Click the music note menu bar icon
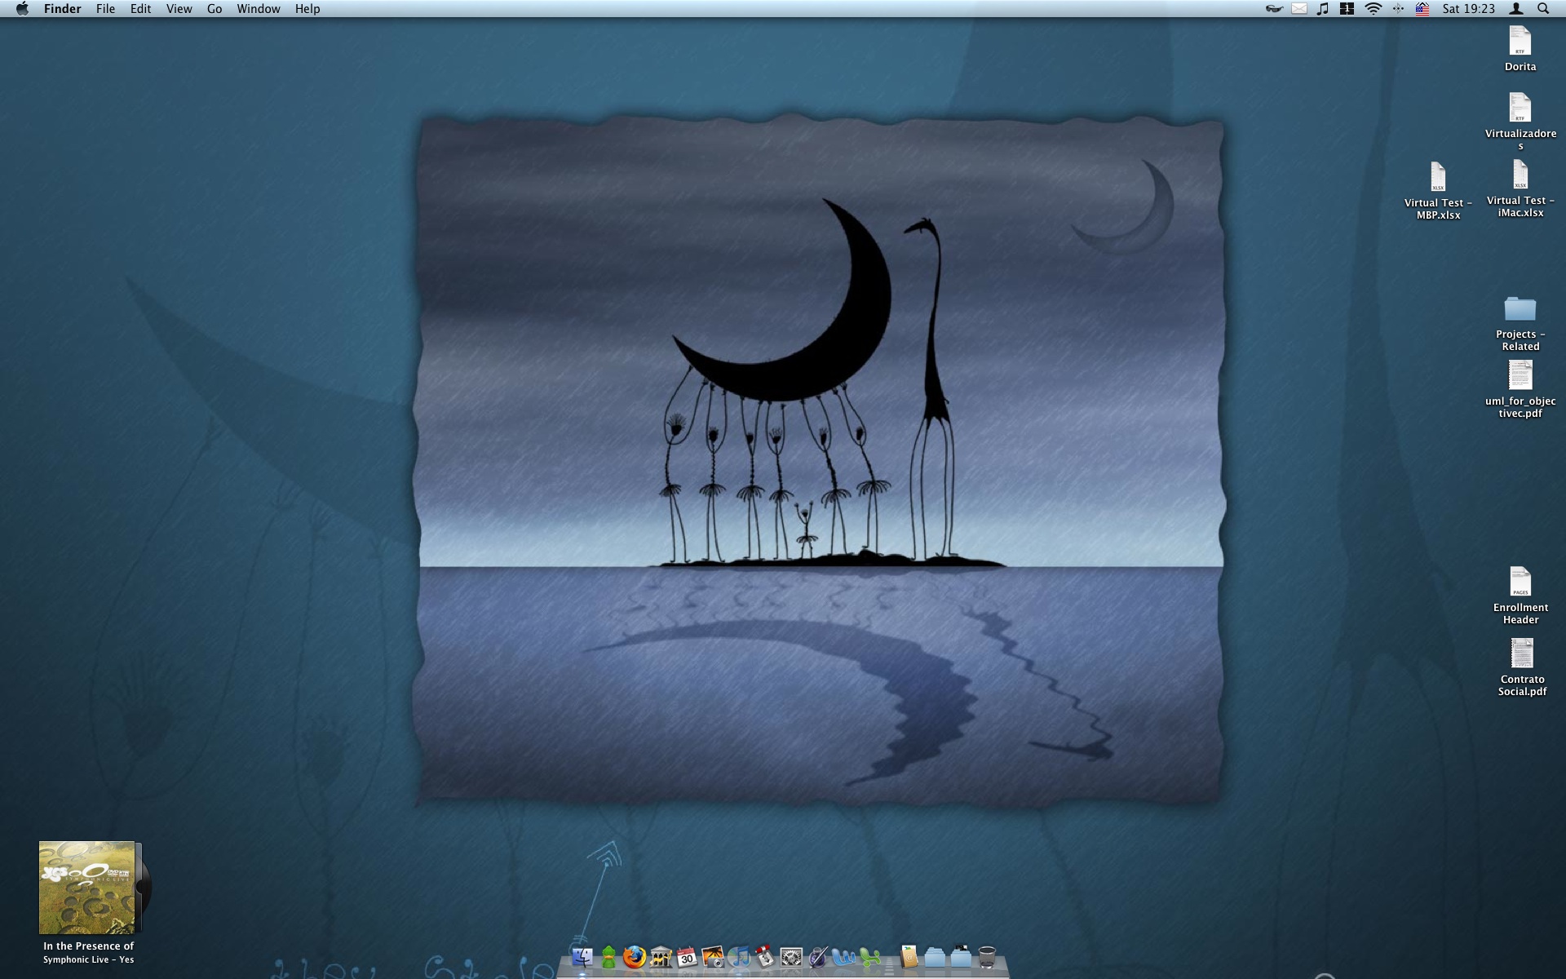 tap(1323, 9)
